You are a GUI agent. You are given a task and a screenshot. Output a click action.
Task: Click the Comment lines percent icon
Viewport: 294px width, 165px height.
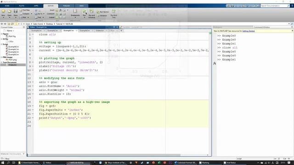[x=57, y=14]
